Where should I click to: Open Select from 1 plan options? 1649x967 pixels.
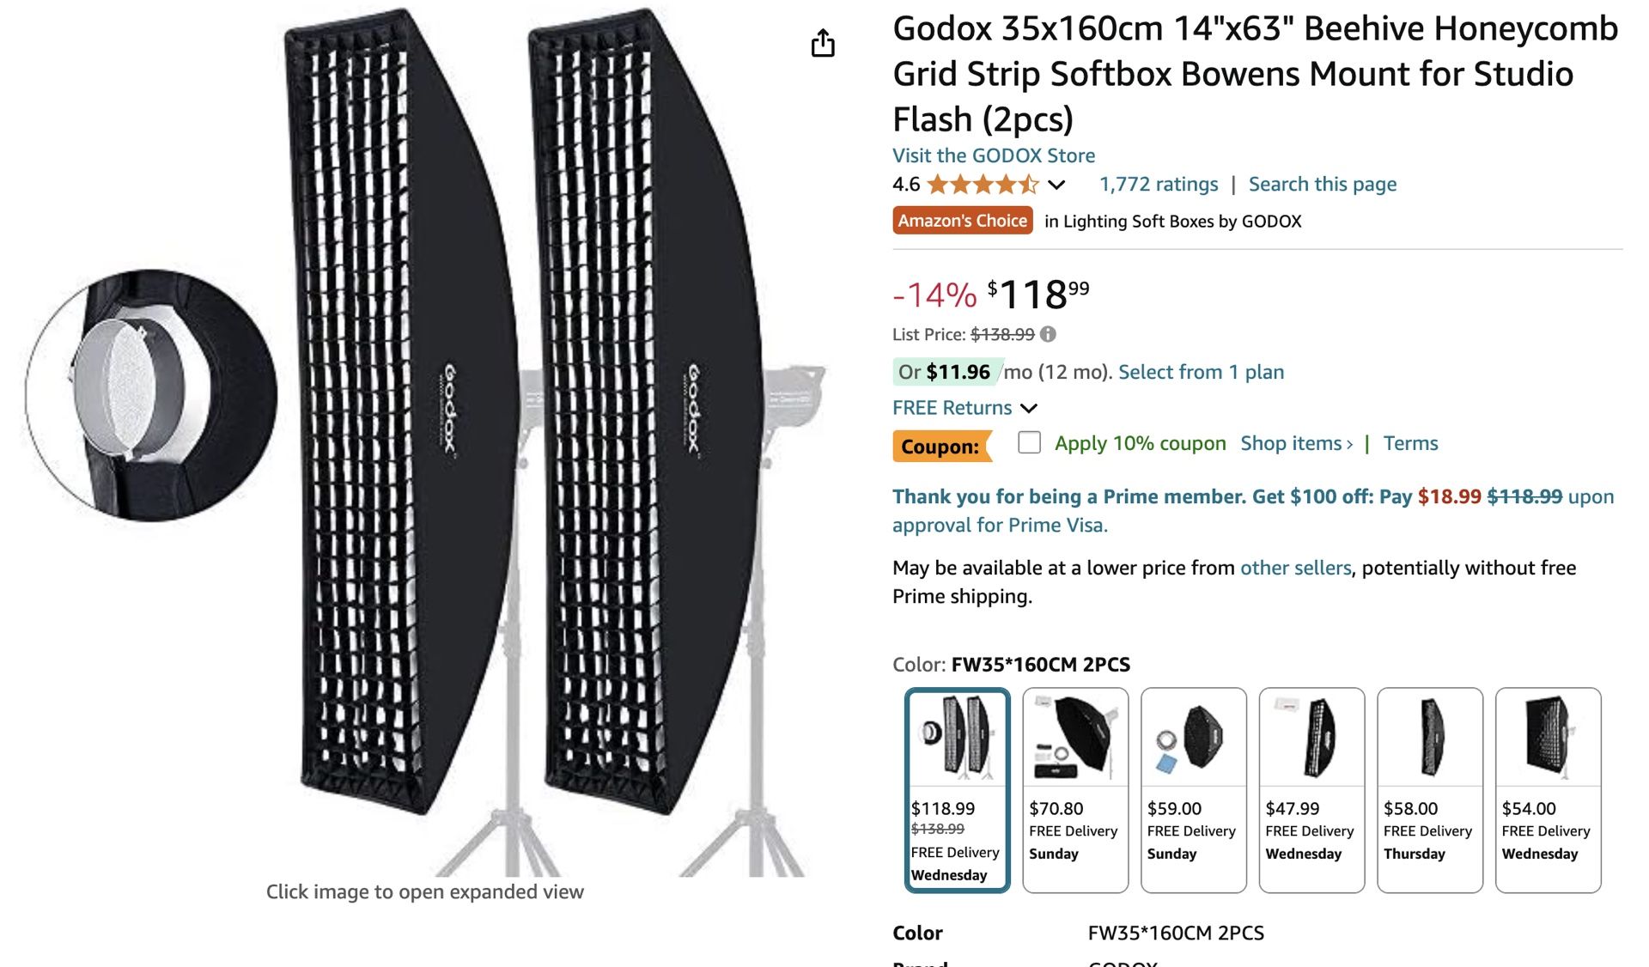tap(1199, 372)
